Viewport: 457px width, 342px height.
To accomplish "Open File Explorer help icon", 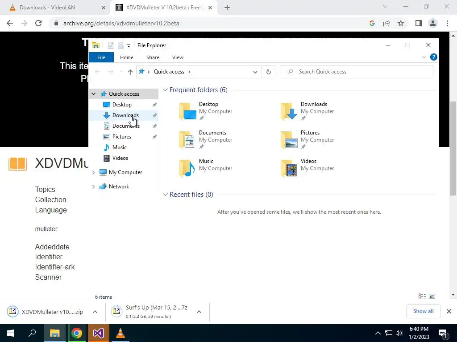I will click(434, 57).
